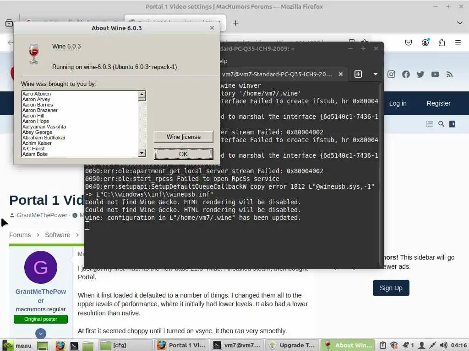Open new tab in Firefox
This screenshot has height=351, width=469.
click(x=235, y=23)
